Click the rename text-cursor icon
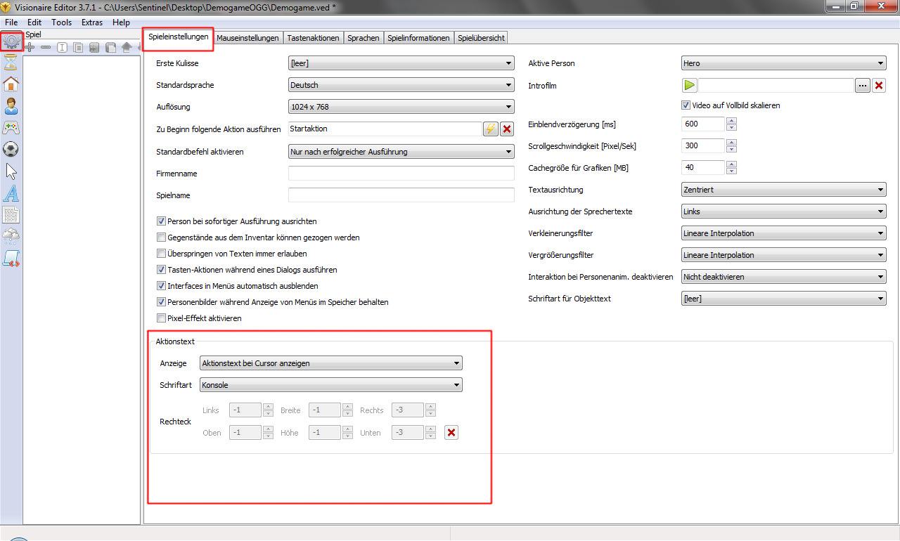This screenshot has width=900, height=541. click(x=62, y=47)
